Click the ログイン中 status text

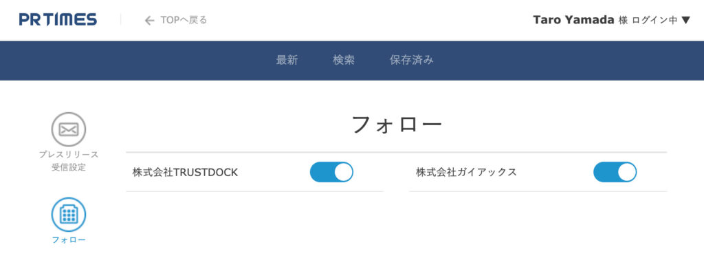click(x=654, y=20)
